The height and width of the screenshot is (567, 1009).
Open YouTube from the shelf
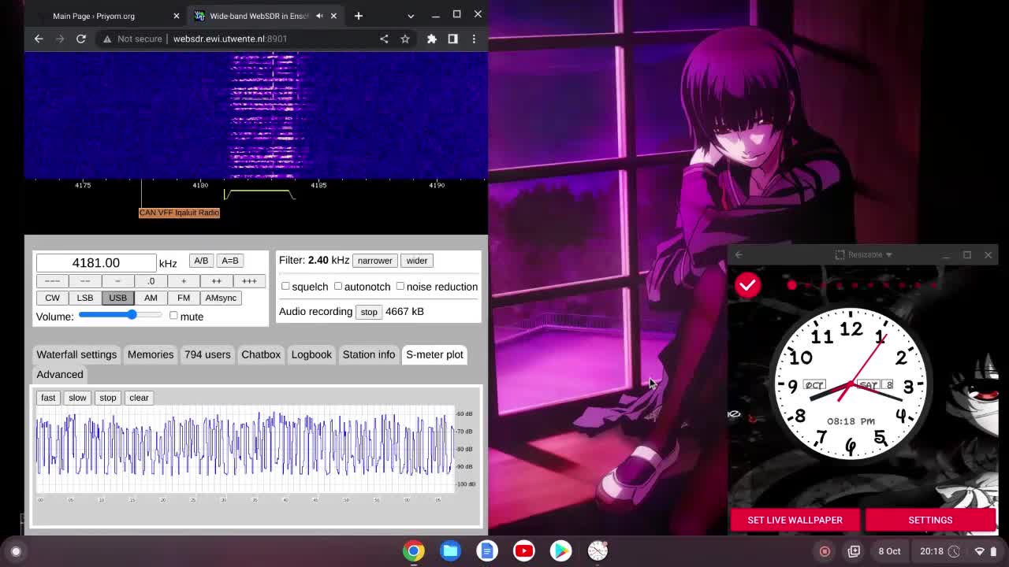pyautogui.click(x=524, y=551)
